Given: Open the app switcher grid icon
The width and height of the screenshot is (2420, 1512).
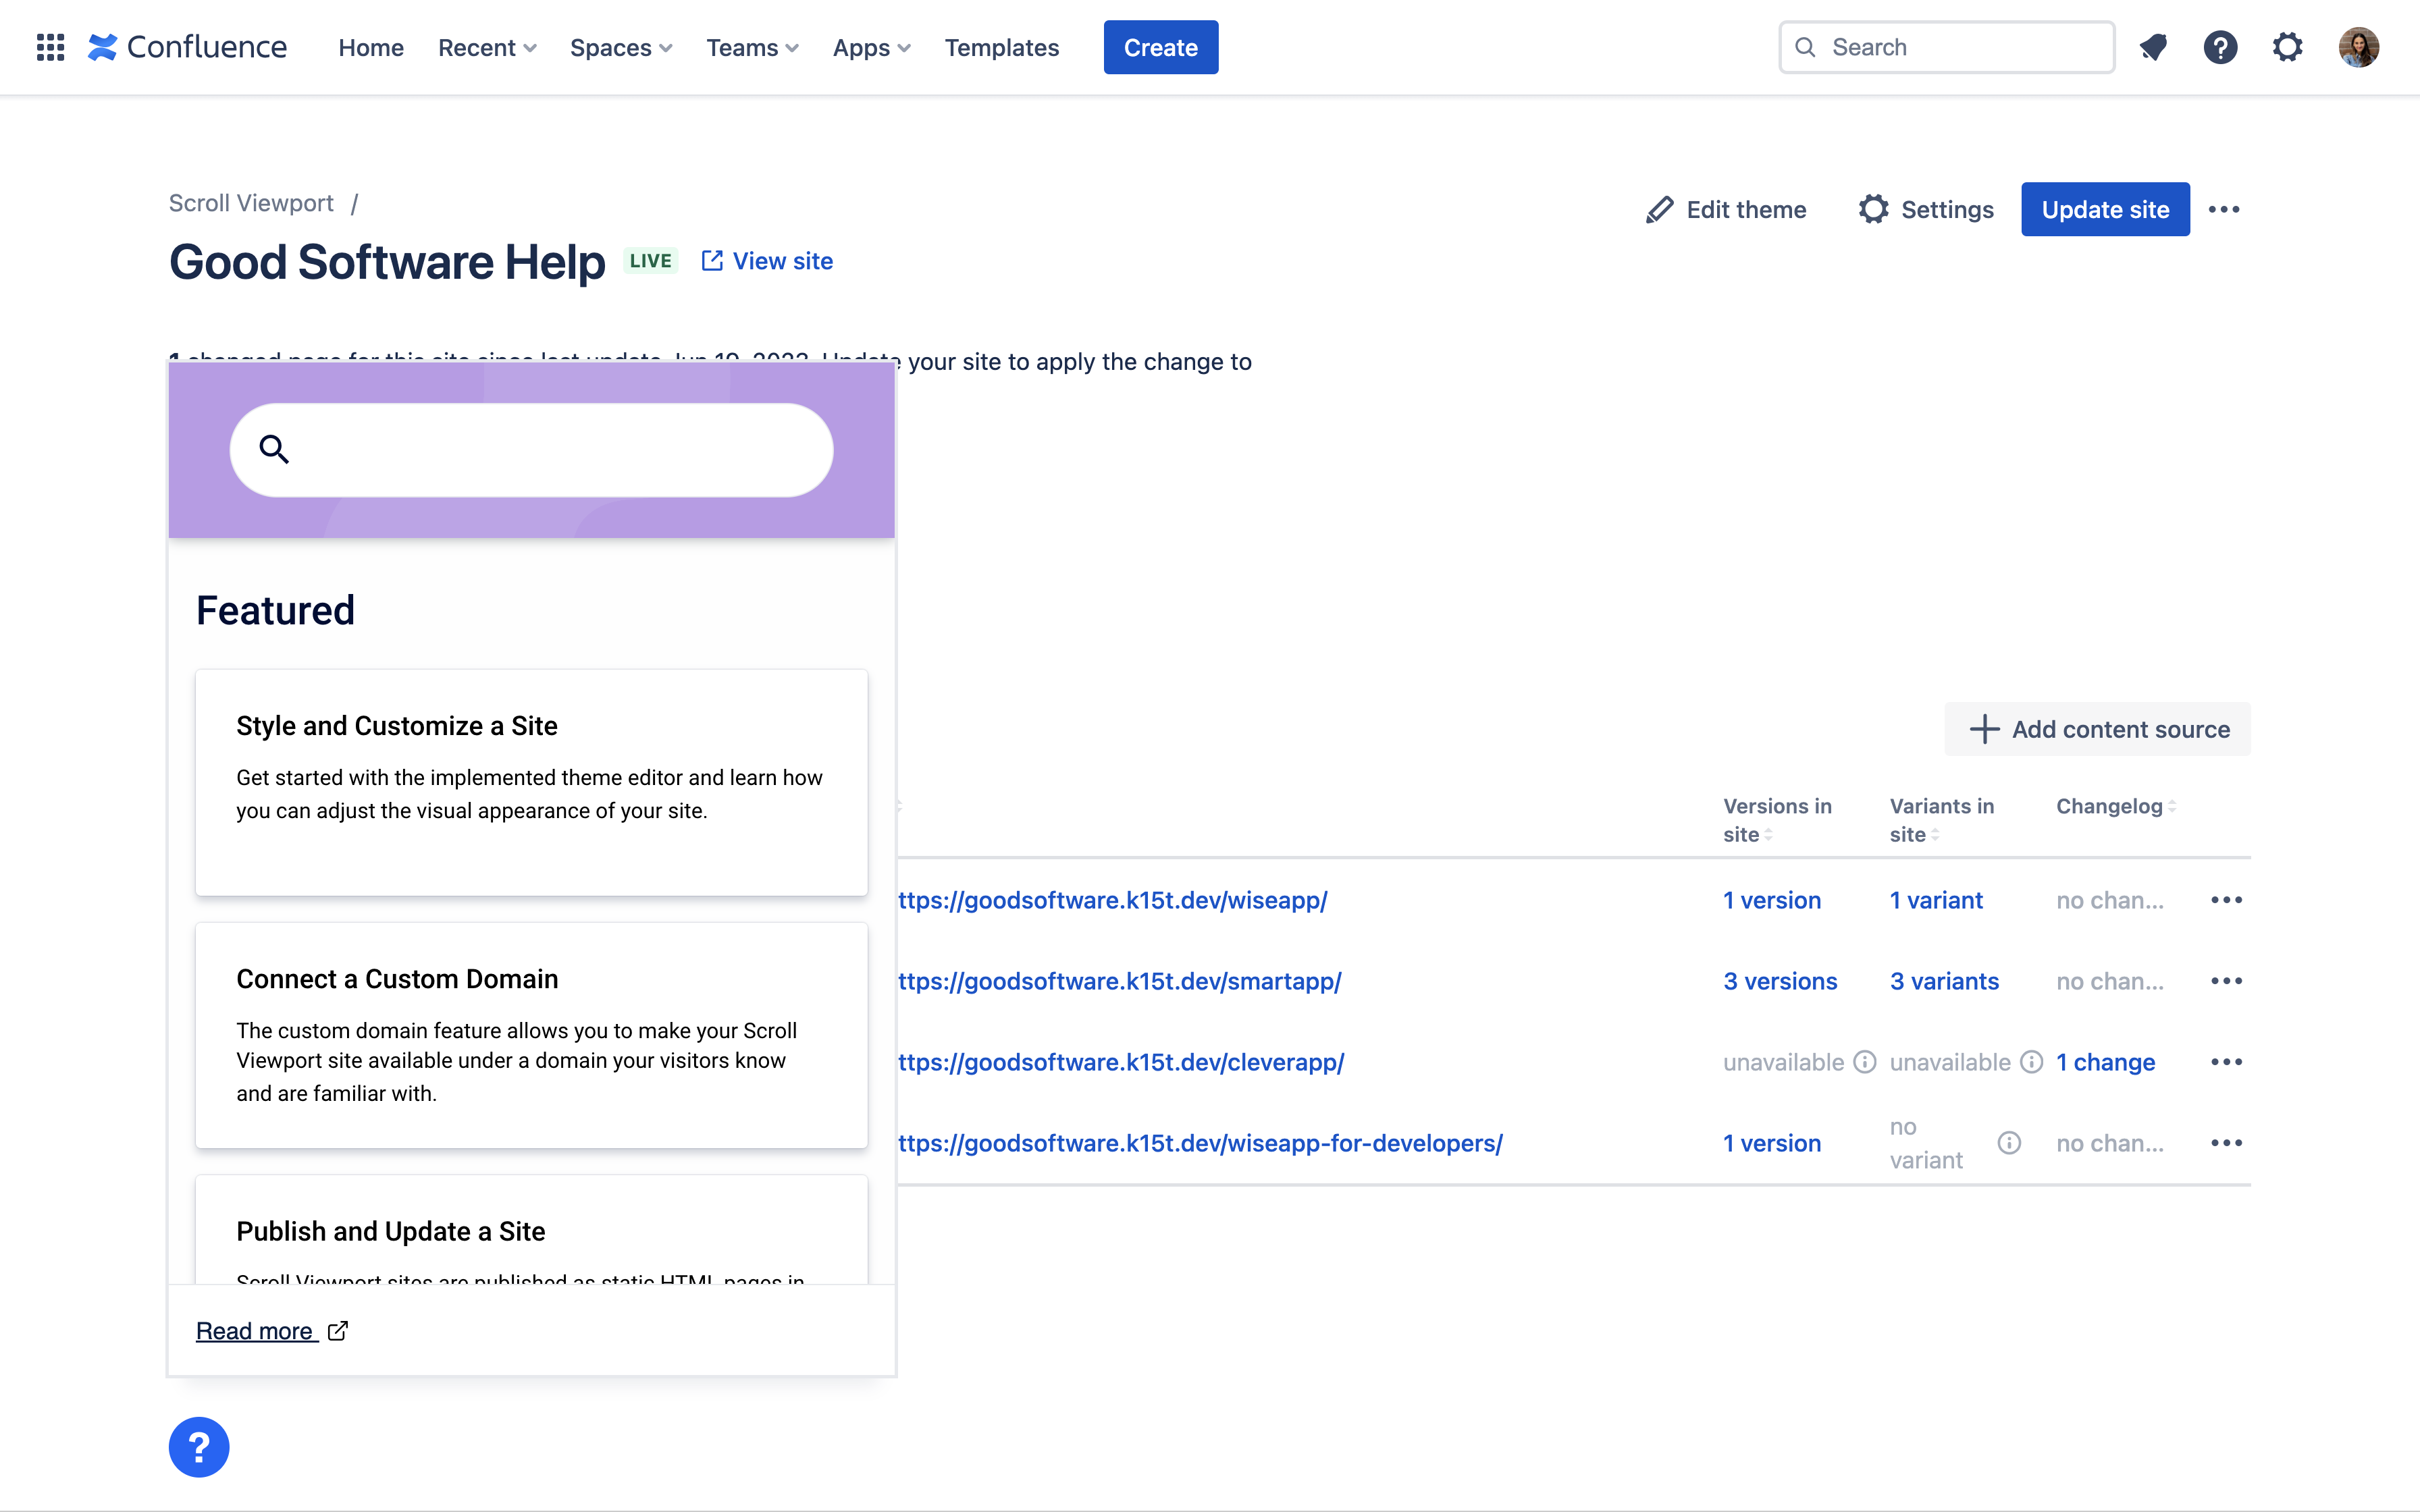Looking at the screenshot, I should click(x=50, y=47).
